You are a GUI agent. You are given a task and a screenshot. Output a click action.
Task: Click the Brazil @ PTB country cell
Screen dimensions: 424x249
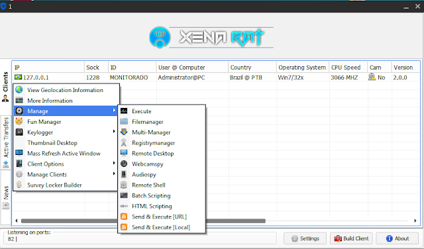click(x=246, y=77)
